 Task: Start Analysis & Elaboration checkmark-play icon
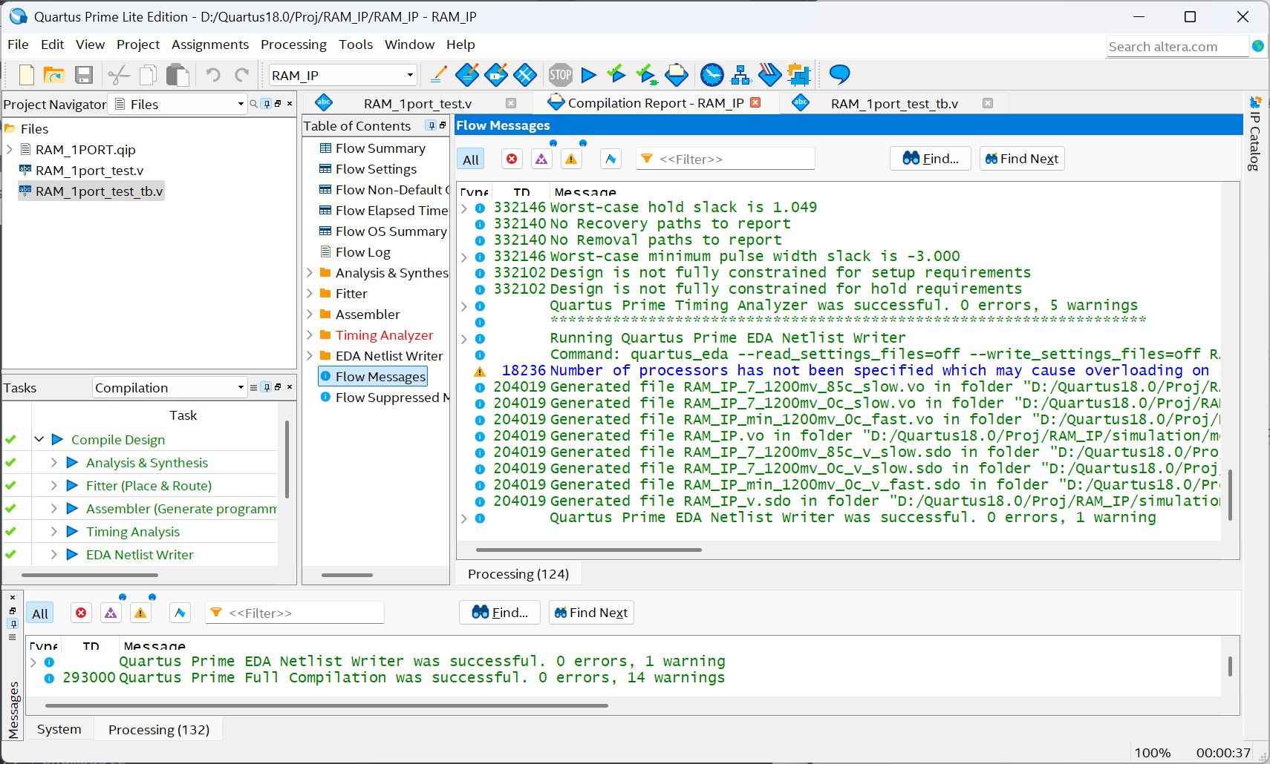(x=616, y=74)
